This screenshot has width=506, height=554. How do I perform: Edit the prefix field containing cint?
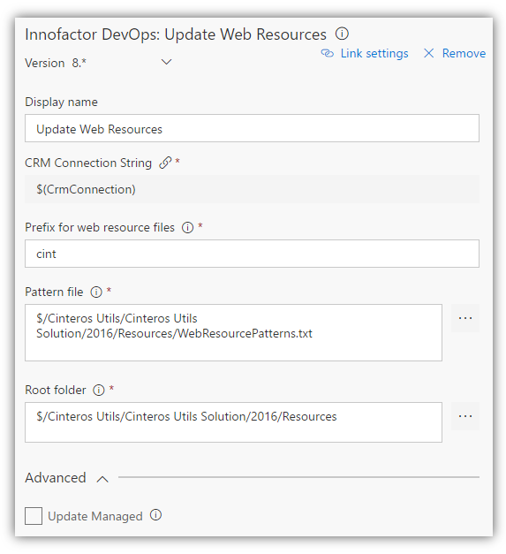(x=252, y=254)
